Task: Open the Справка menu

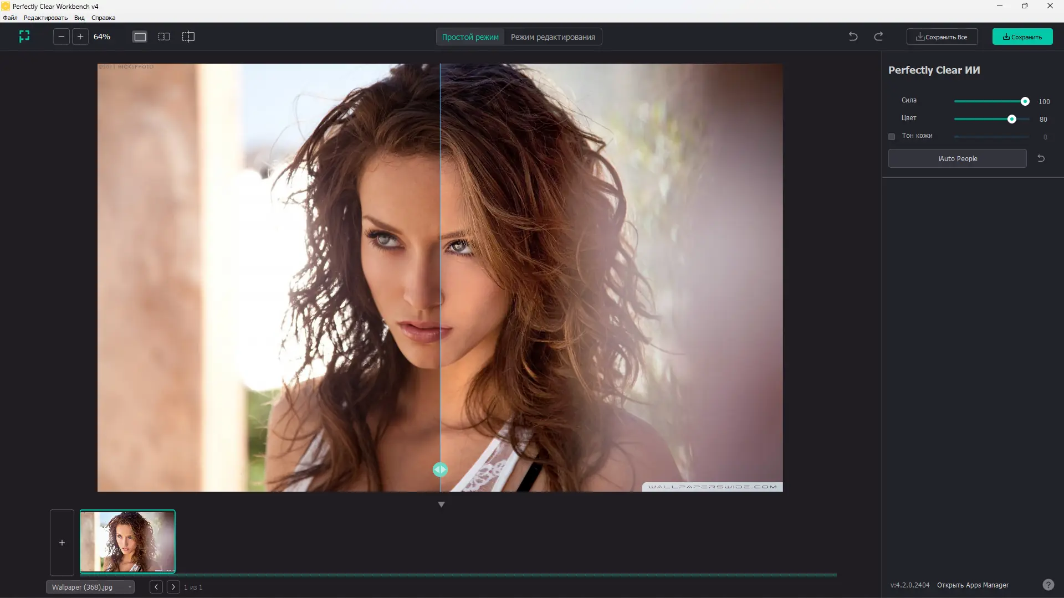Action: point(103,18)
